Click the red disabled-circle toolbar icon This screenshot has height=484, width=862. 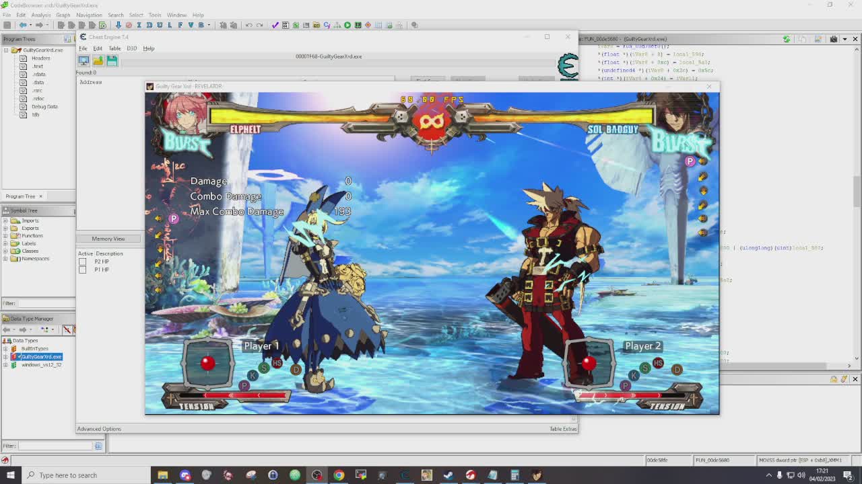pyautogui.click(x=129, y=25)
